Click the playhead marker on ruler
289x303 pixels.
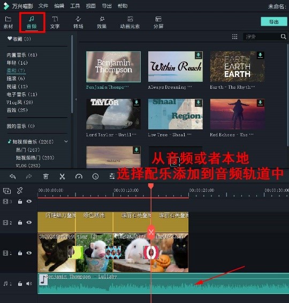point(151,186)
